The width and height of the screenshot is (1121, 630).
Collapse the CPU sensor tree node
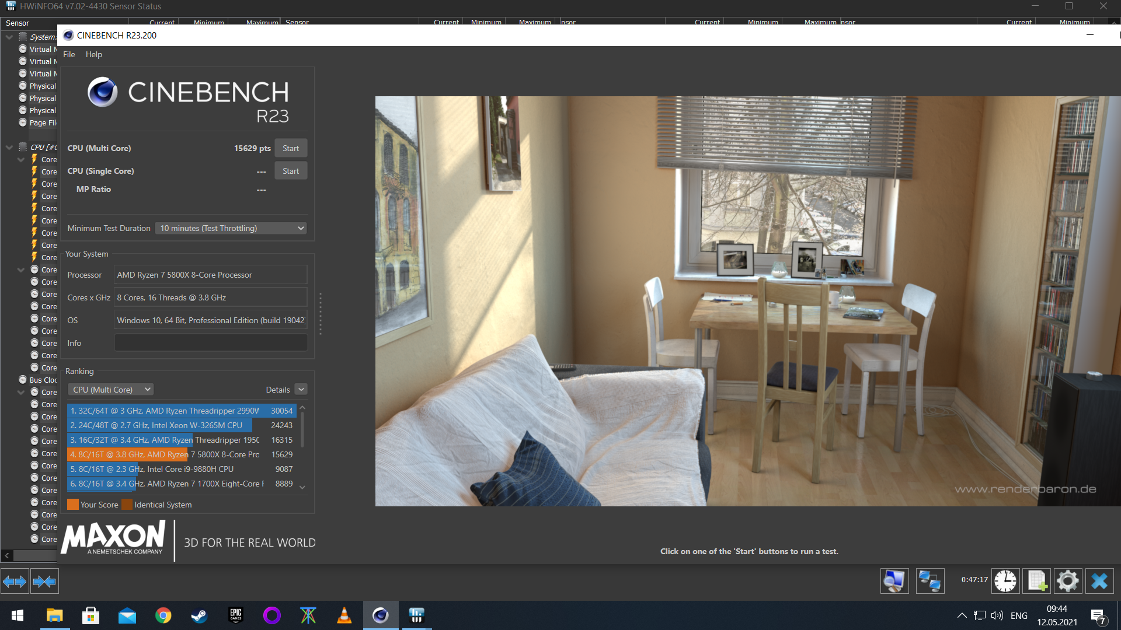coord(9,147)
